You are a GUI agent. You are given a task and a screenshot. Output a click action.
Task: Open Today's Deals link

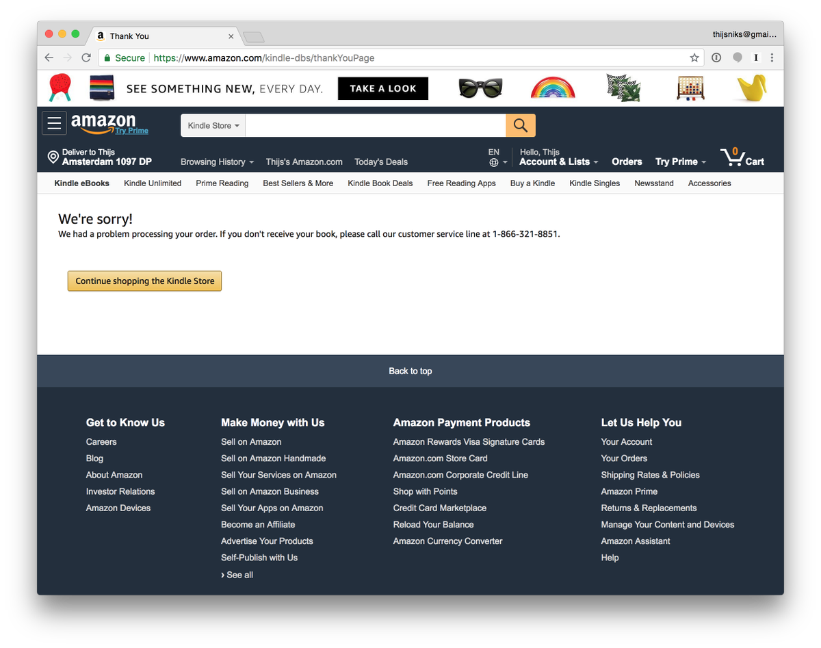[381, 162]
